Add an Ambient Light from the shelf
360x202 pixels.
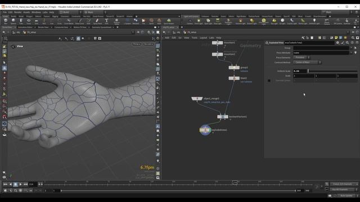tap(314, 21)
